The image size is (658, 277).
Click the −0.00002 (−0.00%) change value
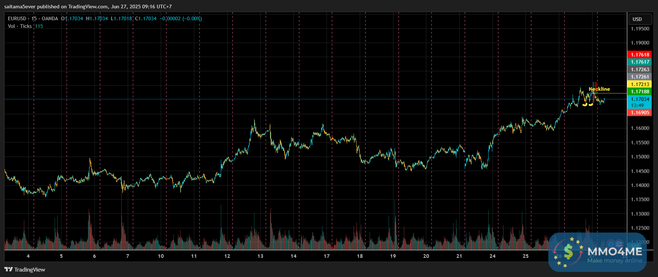pyautogui.click(x=181, y=18)
